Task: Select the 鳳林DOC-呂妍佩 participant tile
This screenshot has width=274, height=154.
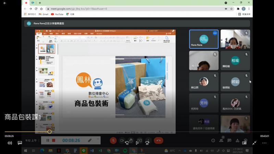Action: [x=235, y=103]
